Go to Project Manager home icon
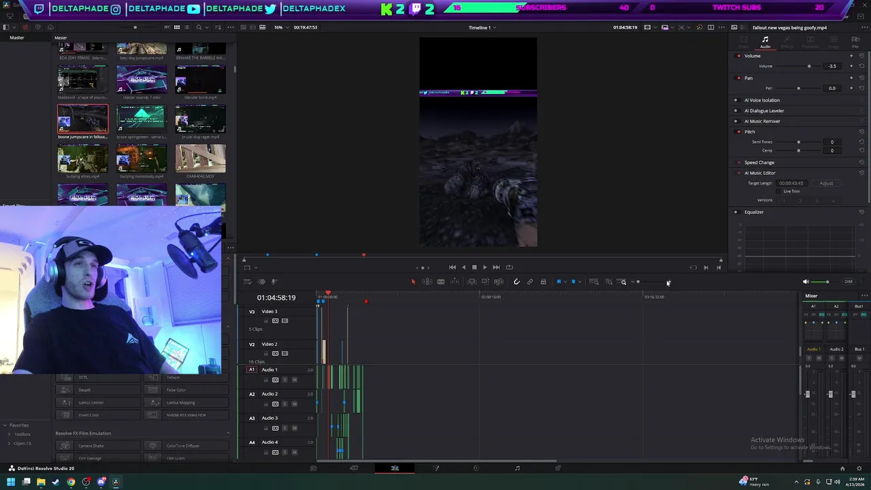The image size is (871, 490). coord(842,468)
